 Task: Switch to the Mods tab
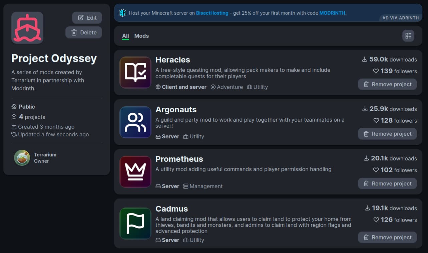coord(141,36)
